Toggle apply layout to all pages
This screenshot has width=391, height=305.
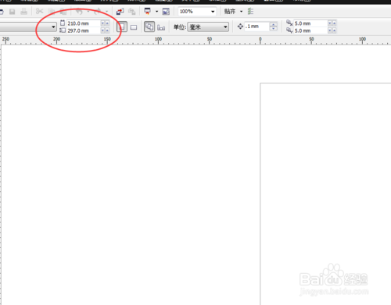pyautogui.click(x=149, y=27)
